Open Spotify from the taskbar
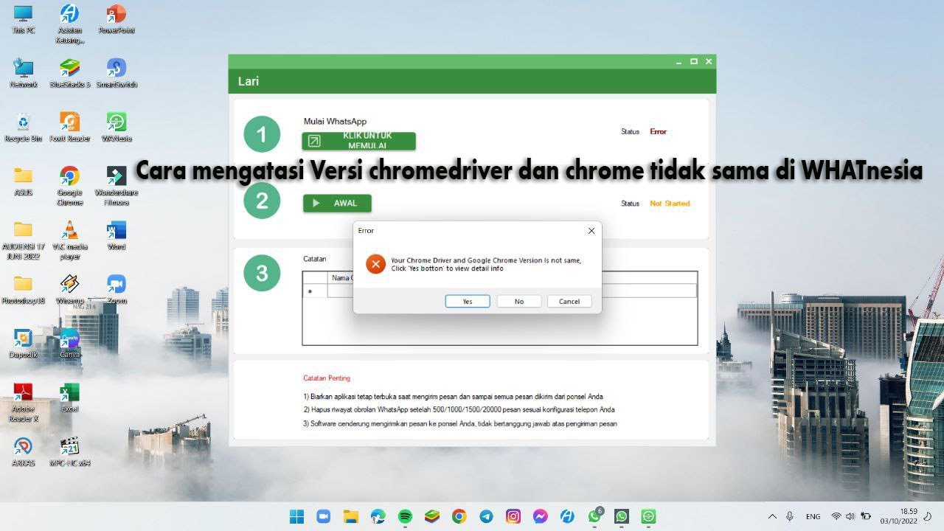This screenshot has height=531, width=944. pos(405,516)
